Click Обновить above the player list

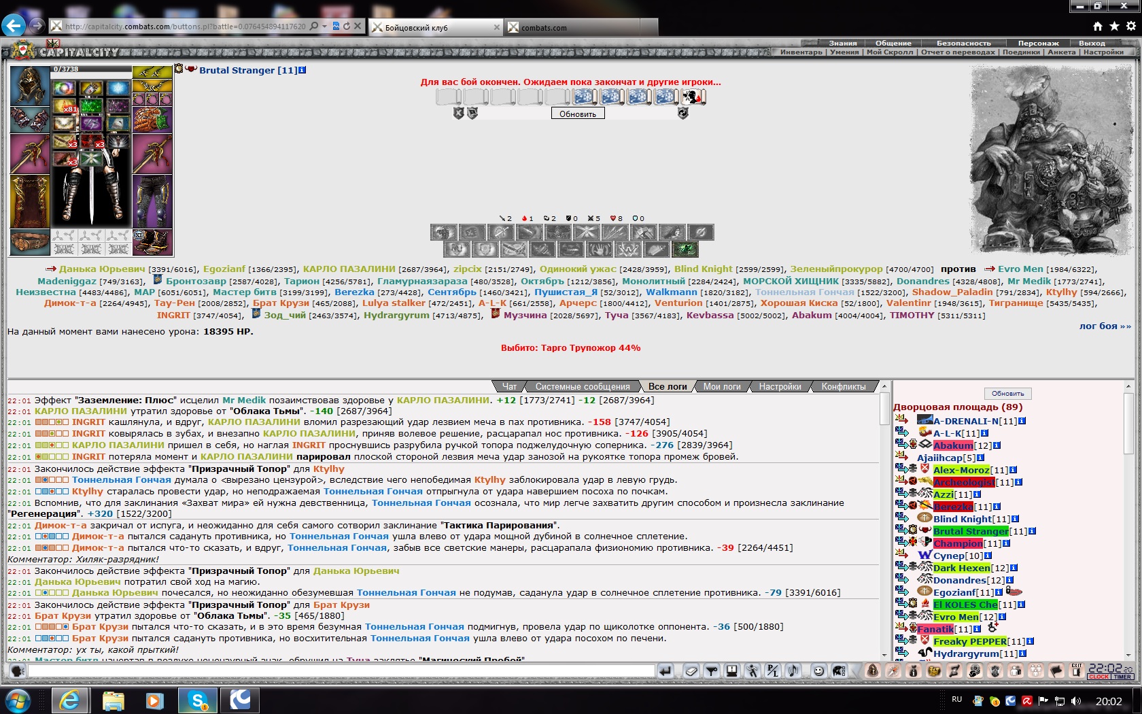[1007, 394]
